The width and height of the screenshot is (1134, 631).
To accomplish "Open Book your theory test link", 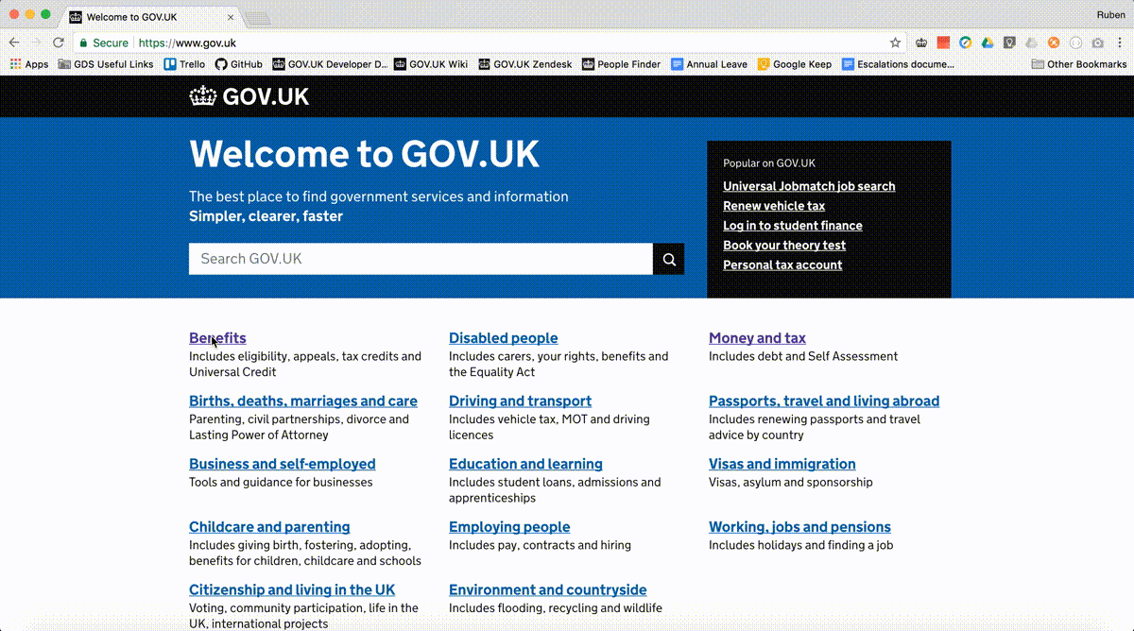I will click(784, 246).
